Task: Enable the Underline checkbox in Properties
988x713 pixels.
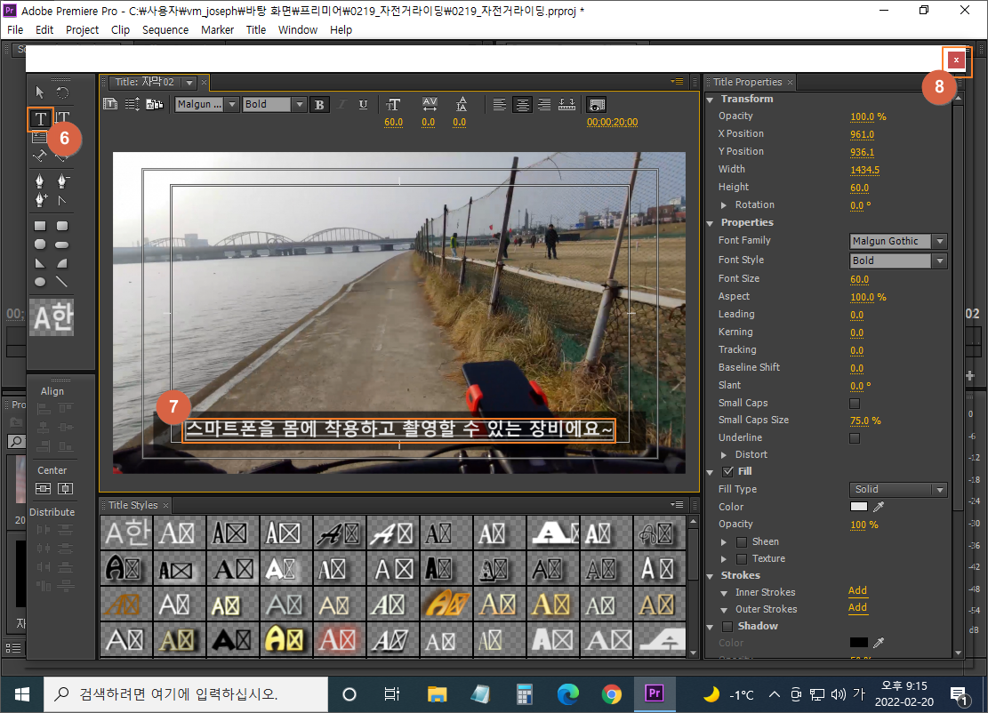Action: click(x=855, y=437)
